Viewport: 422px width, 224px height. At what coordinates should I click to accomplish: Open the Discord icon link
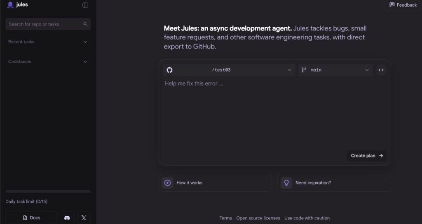pos(67,218)
